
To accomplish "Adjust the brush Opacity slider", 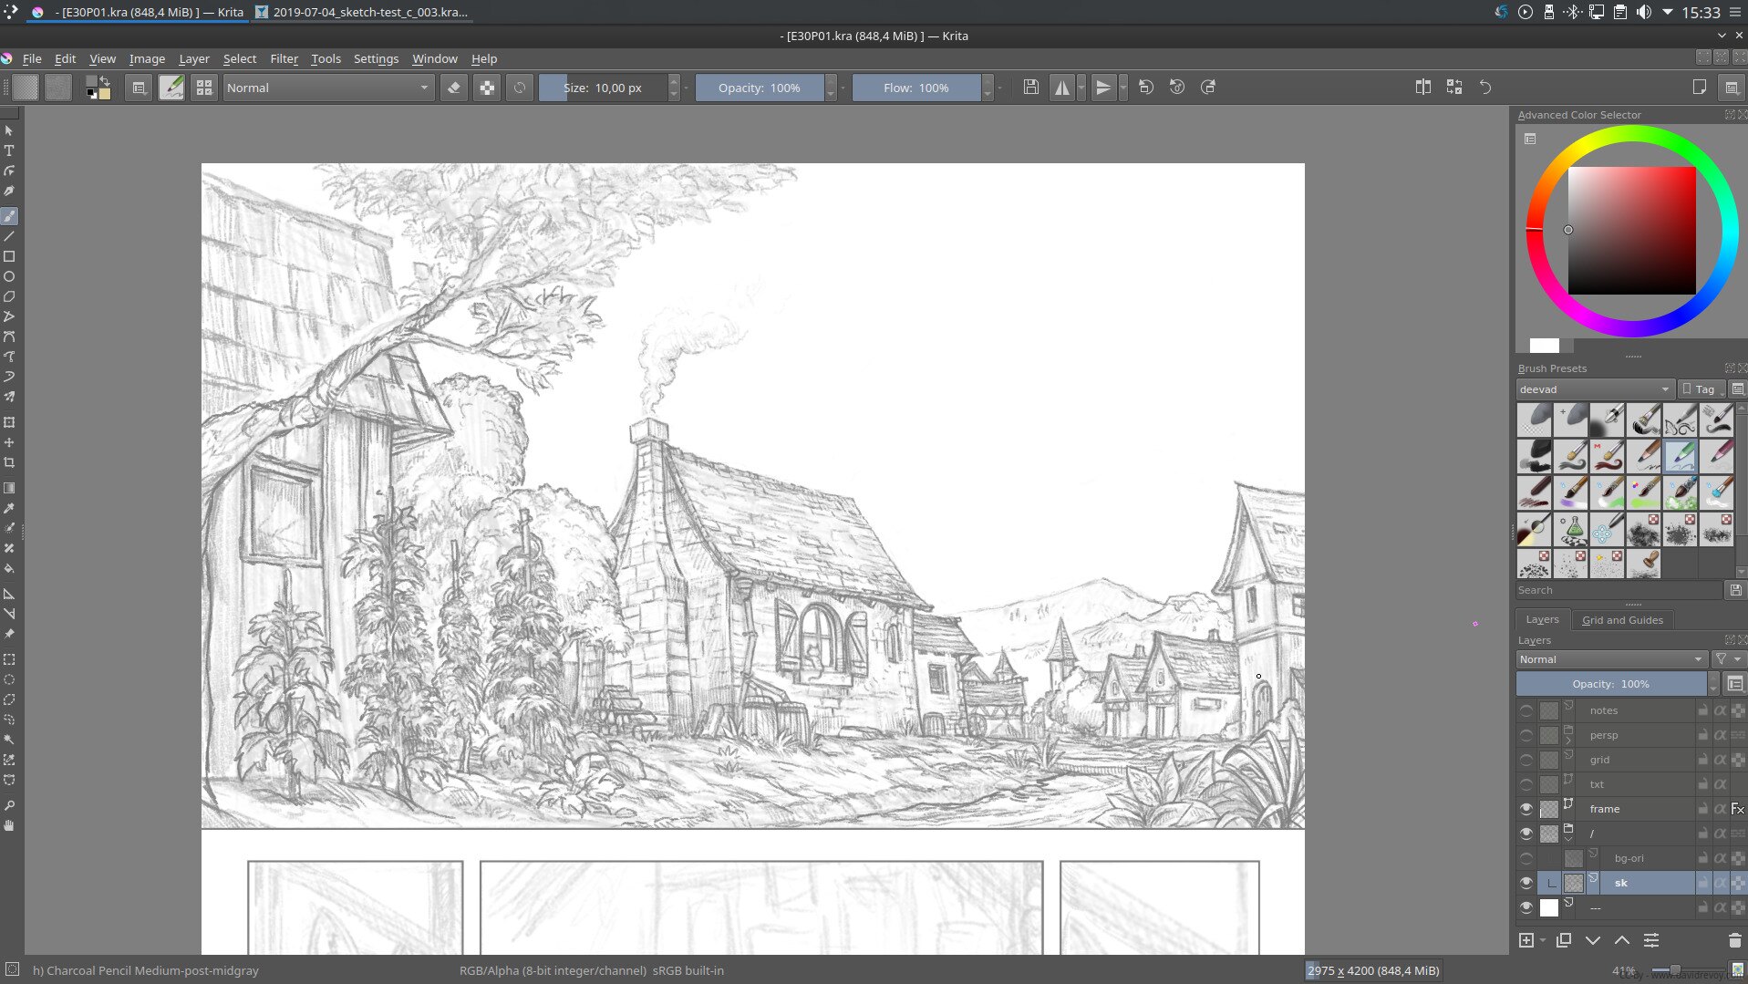I will 759,88.
